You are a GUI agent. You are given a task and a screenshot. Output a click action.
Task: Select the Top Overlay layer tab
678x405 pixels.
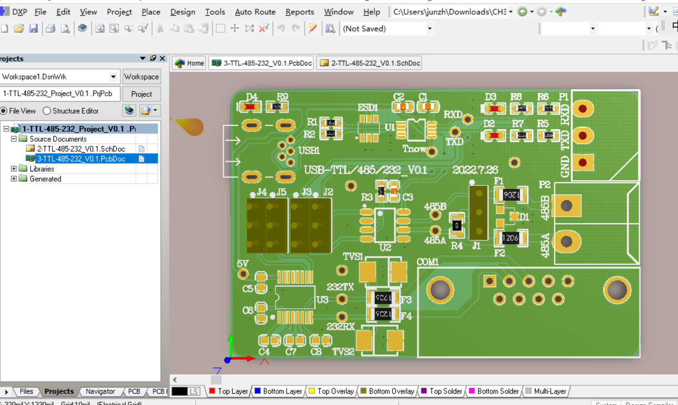click(x=332, y=391)
